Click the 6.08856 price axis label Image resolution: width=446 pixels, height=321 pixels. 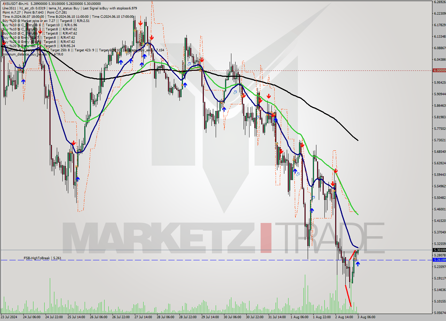pos(440,48)
